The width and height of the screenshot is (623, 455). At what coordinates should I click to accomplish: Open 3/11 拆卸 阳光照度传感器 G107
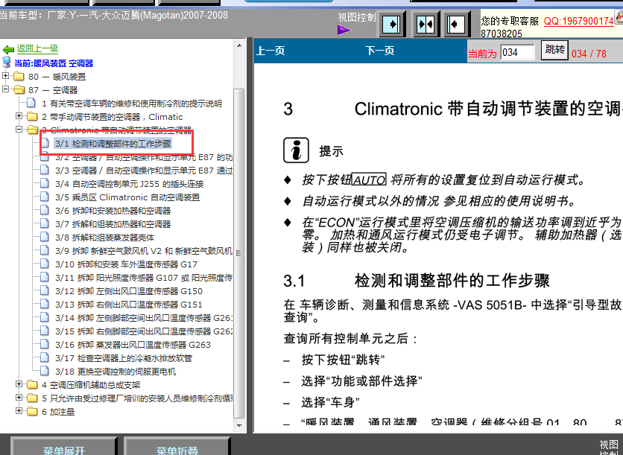click(x=144, y=278)
